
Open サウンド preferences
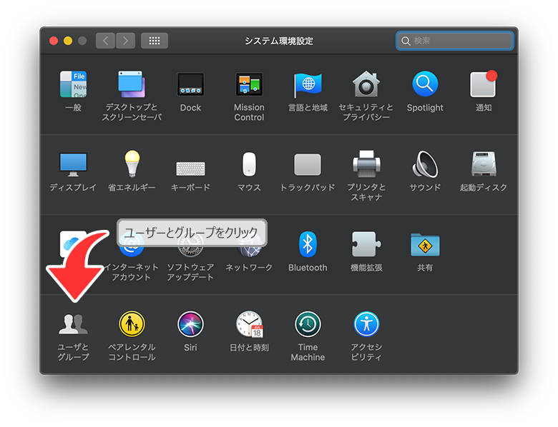(425, 164)
